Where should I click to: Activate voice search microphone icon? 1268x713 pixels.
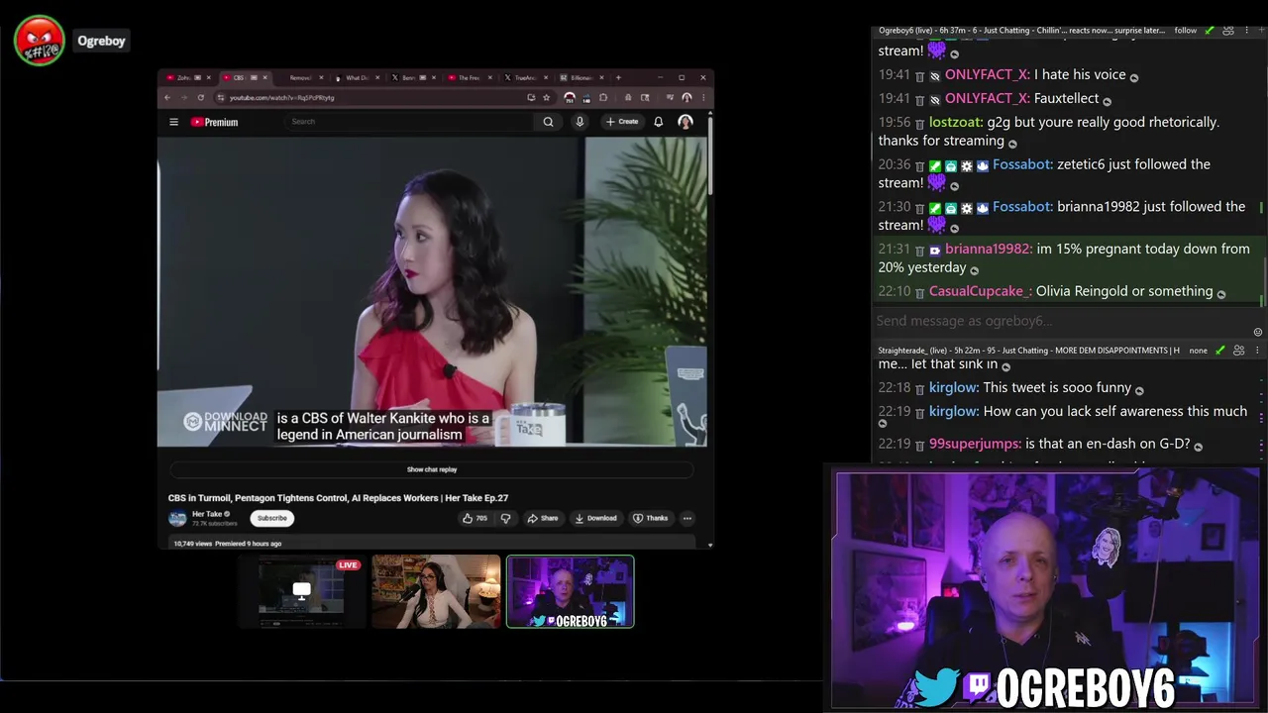[x=580, y=122]
